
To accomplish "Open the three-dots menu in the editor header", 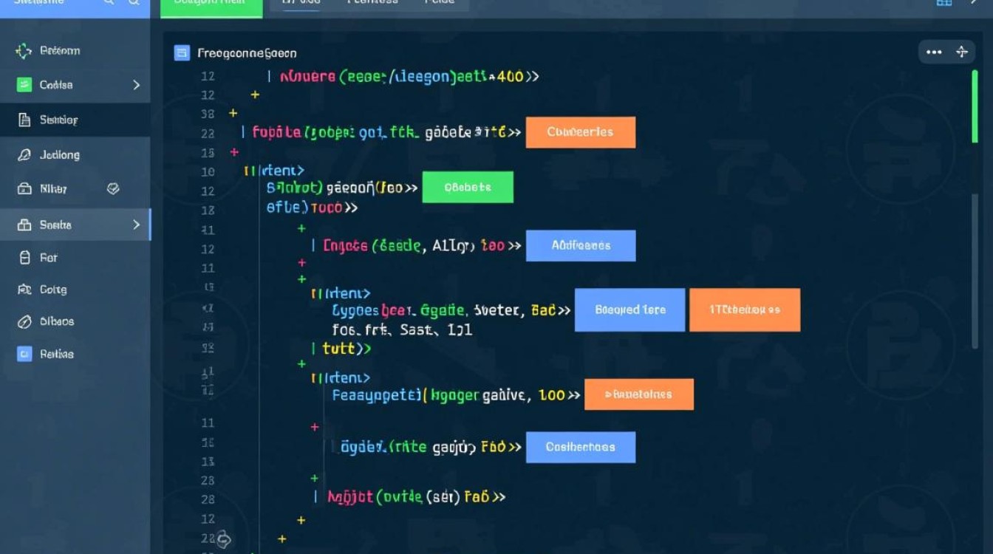I will (x=934, y=52).
